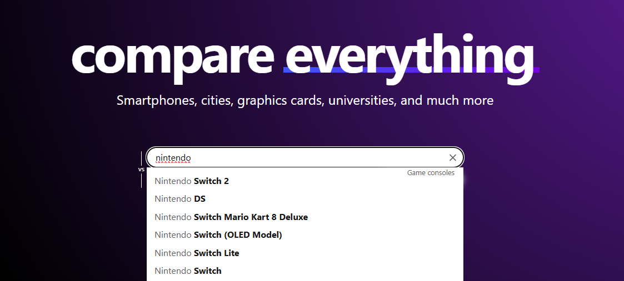This screenshot has height=281, width=624.
Task: Select the Nintendo Switch 2 suggestion
Action: (192, 181)
